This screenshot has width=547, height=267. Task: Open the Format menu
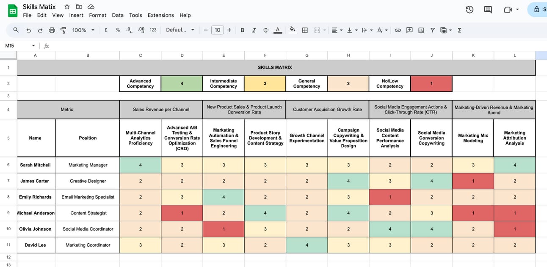click(x=98, y=15)
